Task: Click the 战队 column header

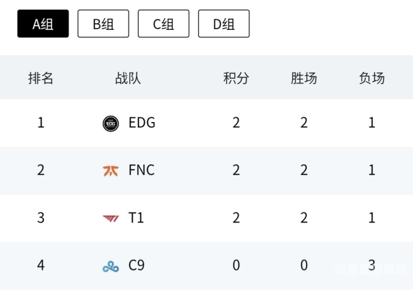Action: (x=128, y=78)
